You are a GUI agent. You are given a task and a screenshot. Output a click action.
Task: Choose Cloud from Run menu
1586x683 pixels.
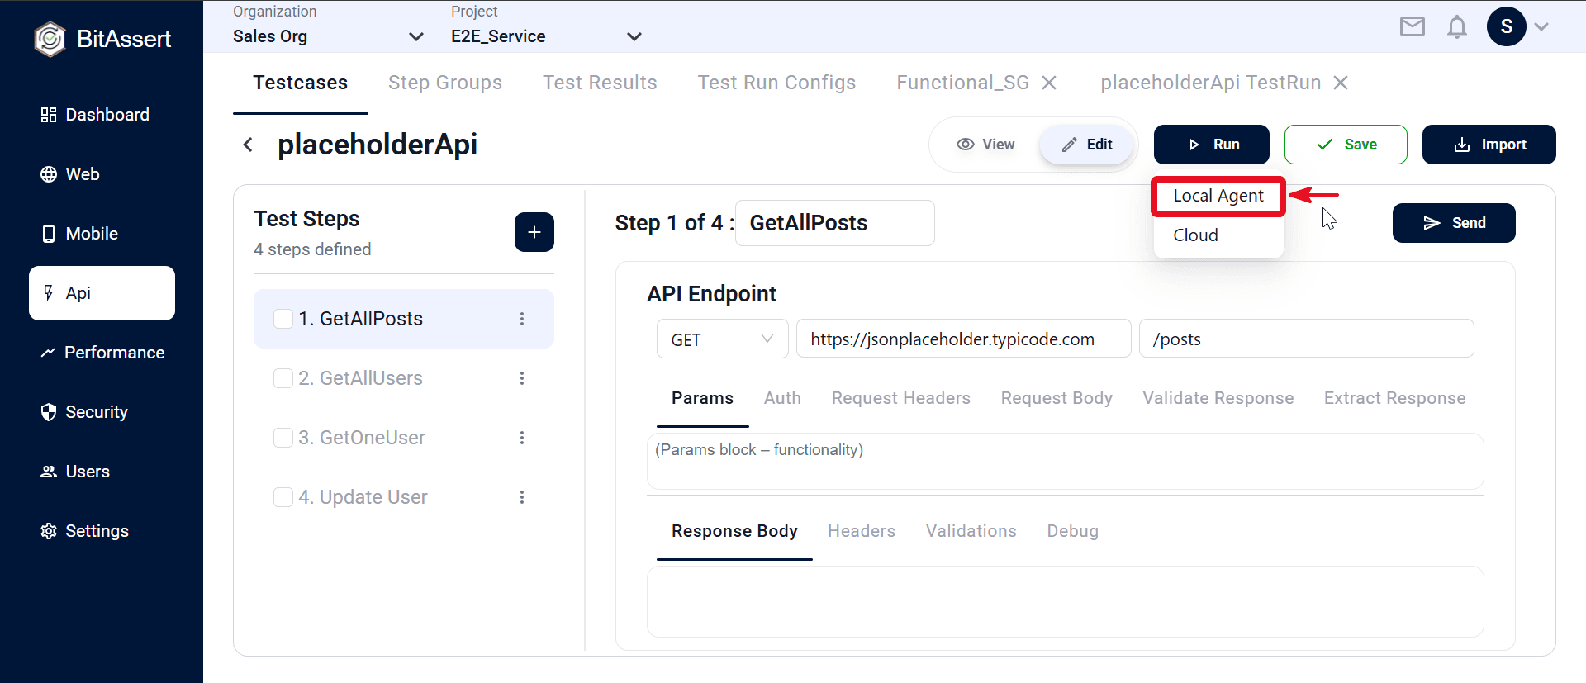(x=1218, y=235)
